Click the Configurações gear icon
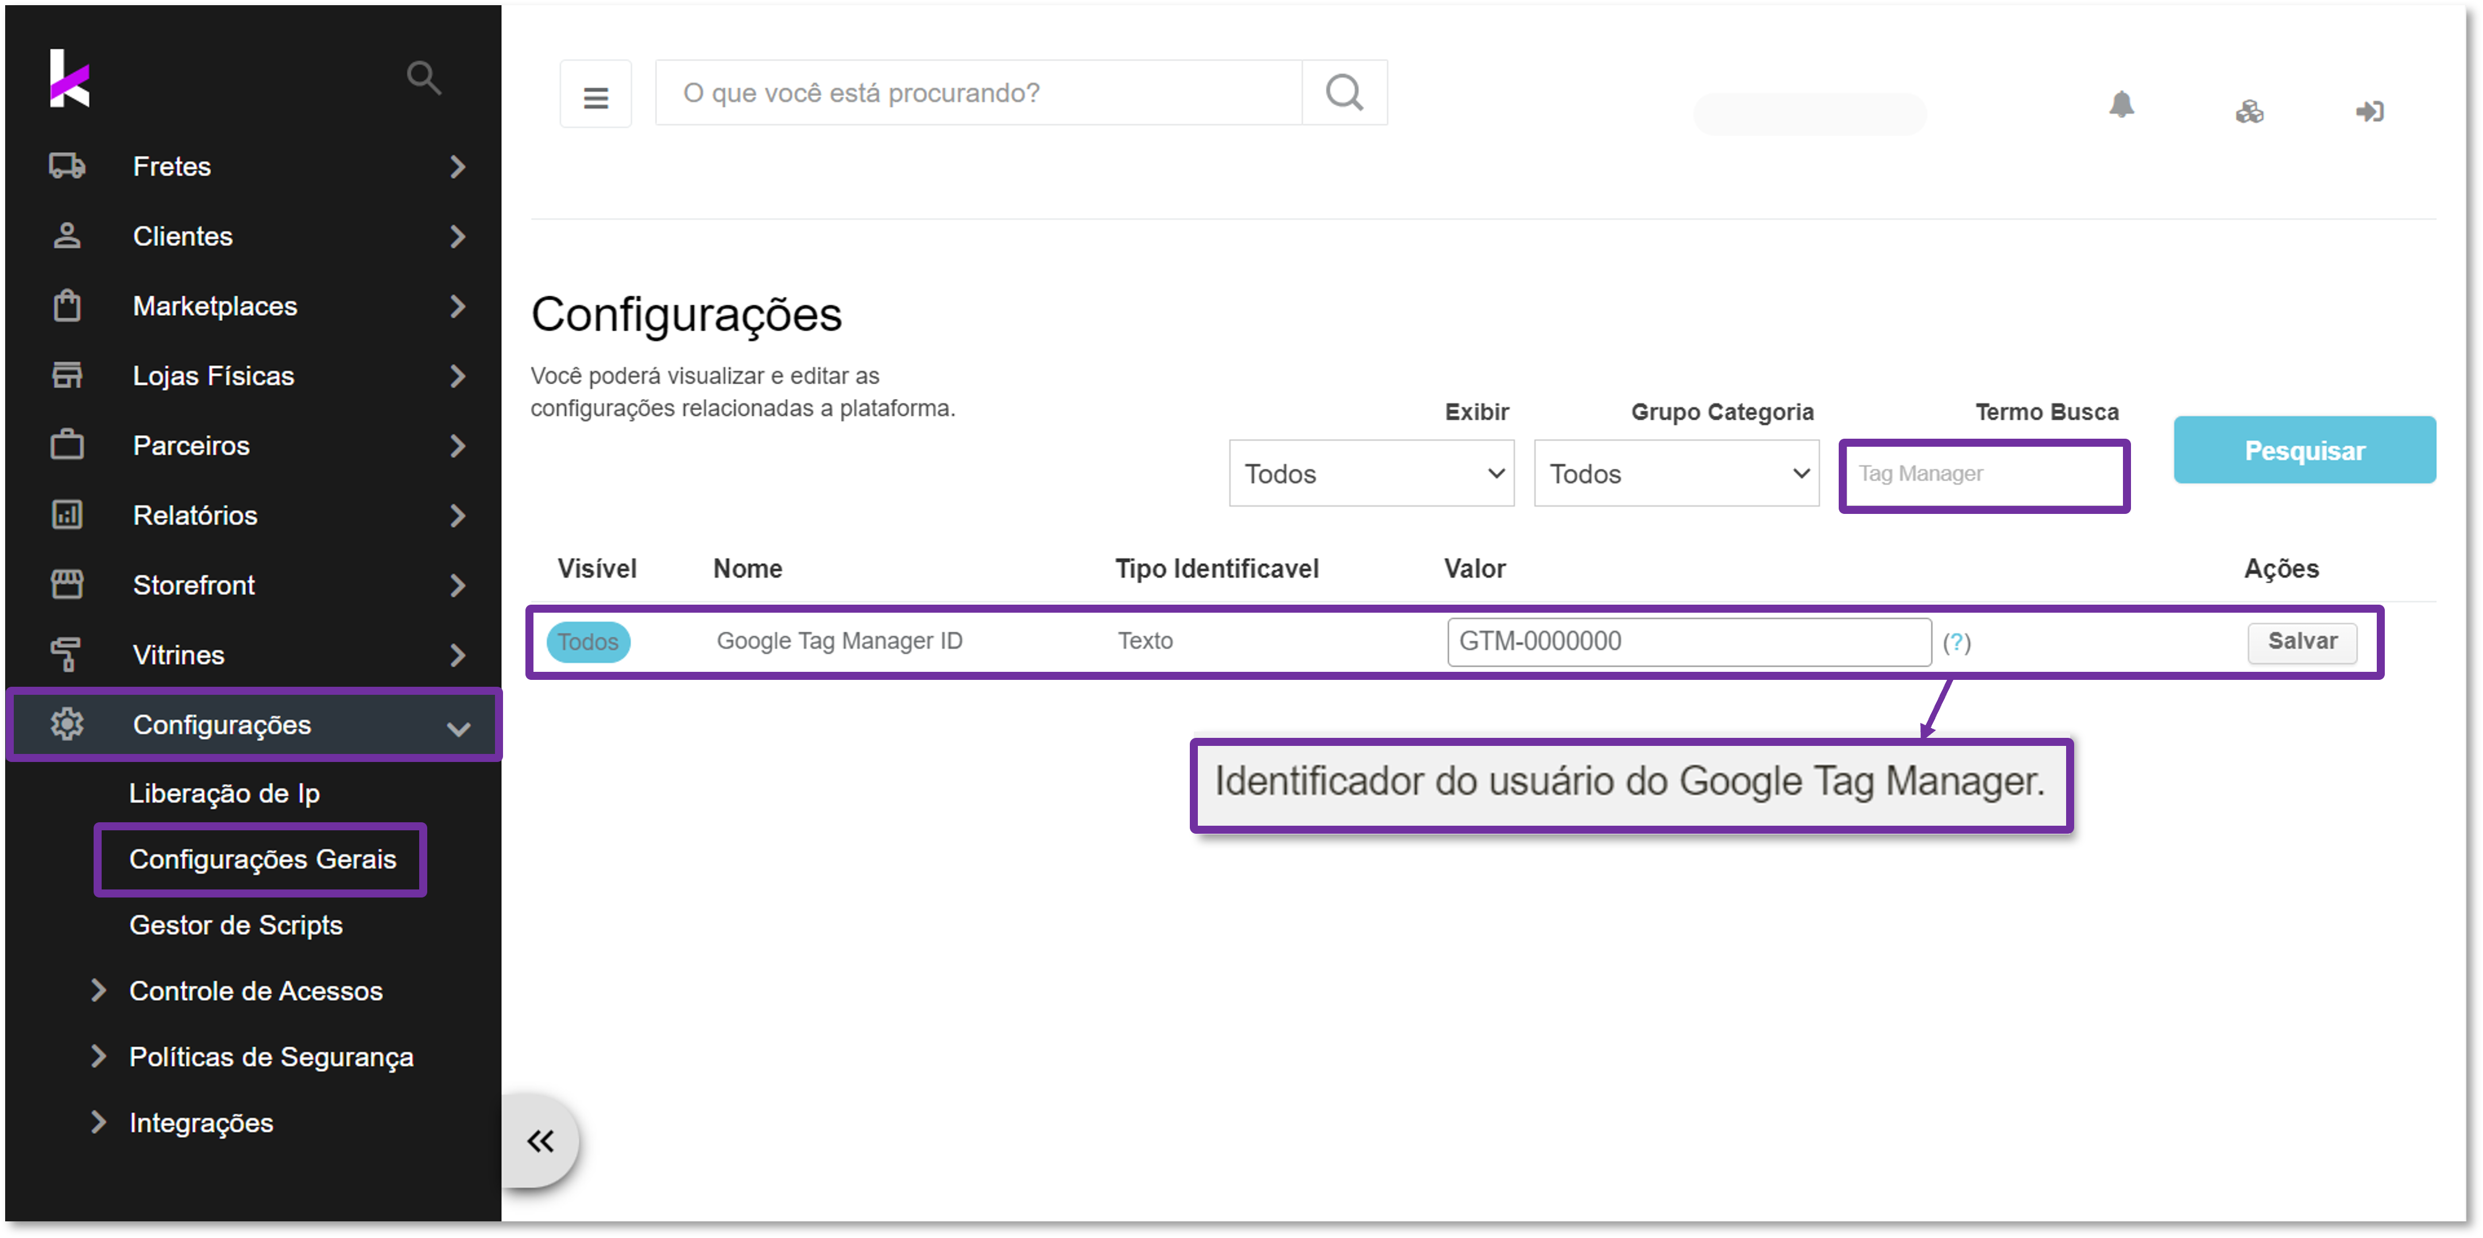Image resolution: width=2483 pixels, height=1238 pixels. click(x=68, y=724)
